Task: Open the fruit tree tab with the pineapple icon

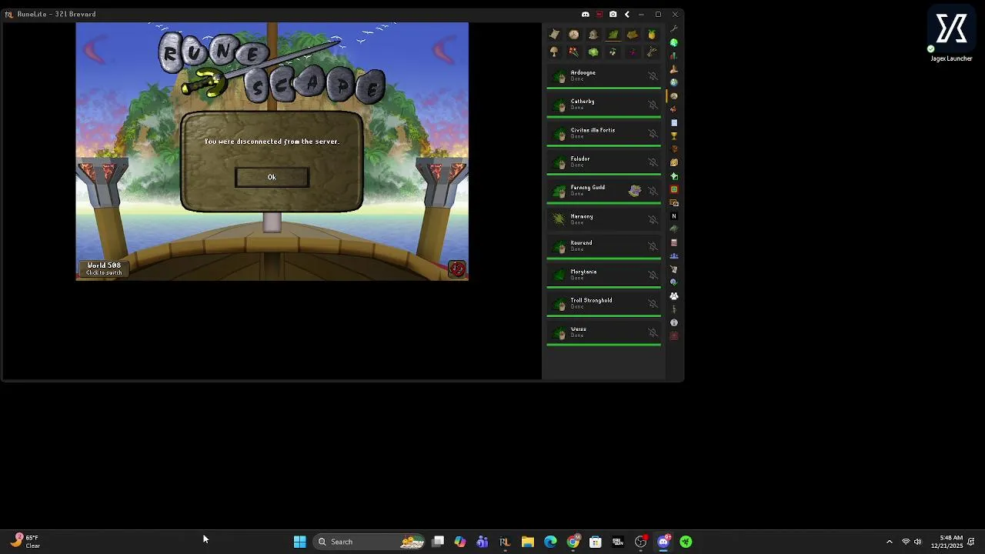Action: tap(652, 34)
